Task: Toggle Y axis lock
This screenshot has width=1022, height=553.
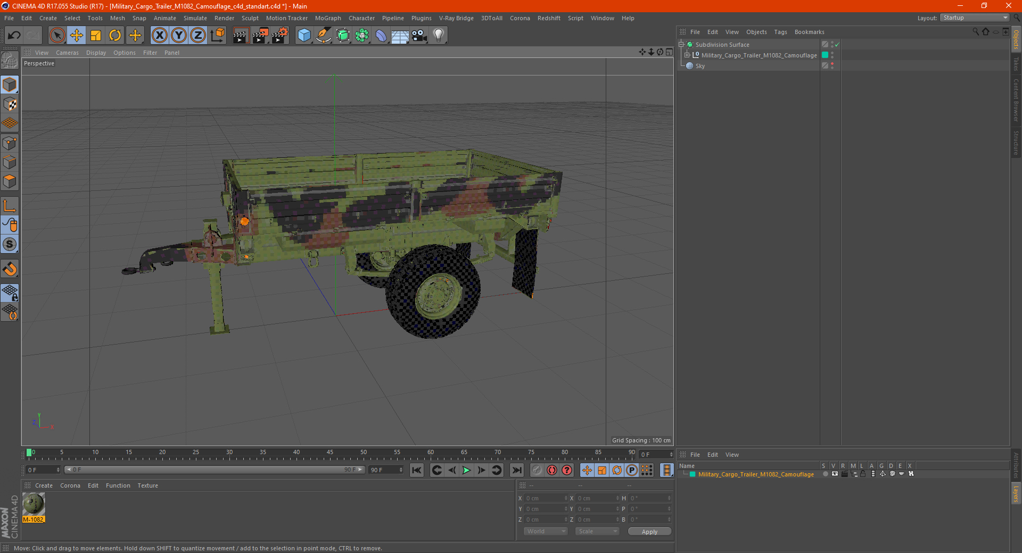Action: pos(179,36)
